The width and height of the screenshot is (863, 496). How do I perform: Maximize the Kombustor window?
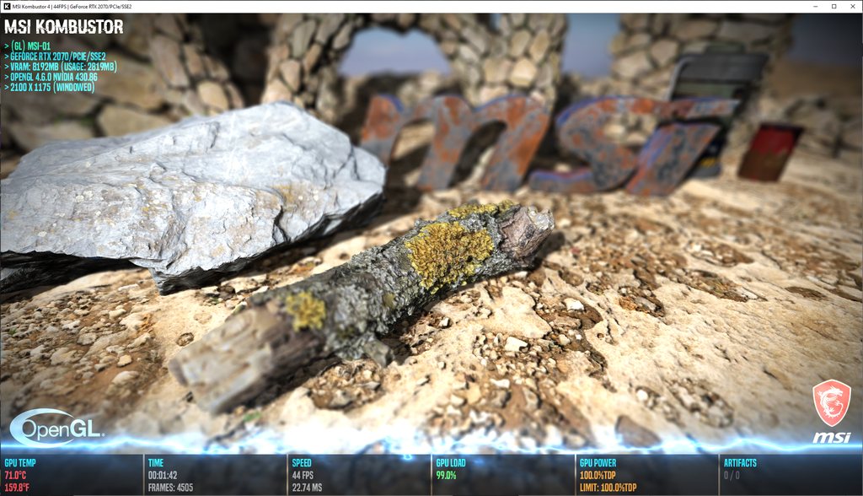[x=834, y=7]
